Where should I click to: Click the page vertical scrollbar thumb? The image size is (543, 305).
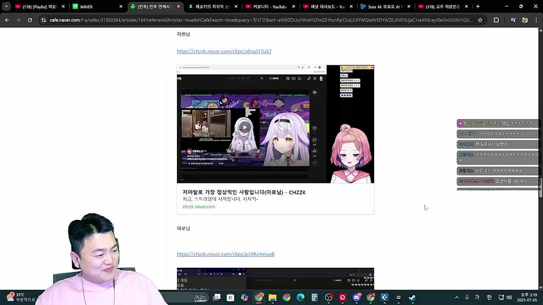[x=540, y=188]
